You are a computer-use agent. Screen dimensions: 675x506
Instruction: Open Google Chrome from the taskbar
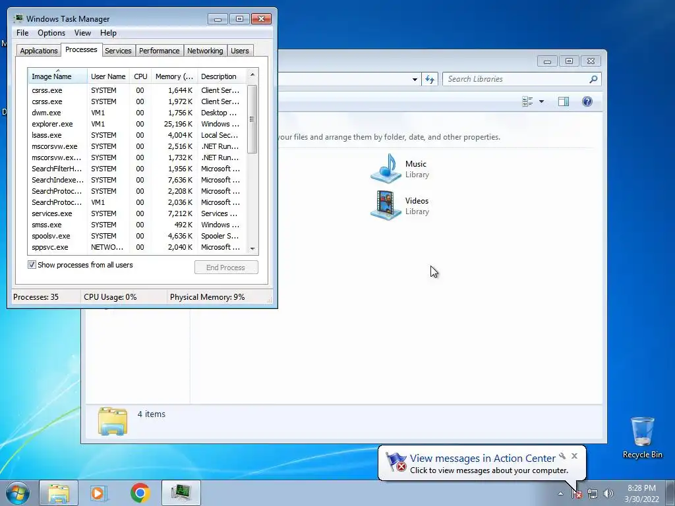point(140,493)
